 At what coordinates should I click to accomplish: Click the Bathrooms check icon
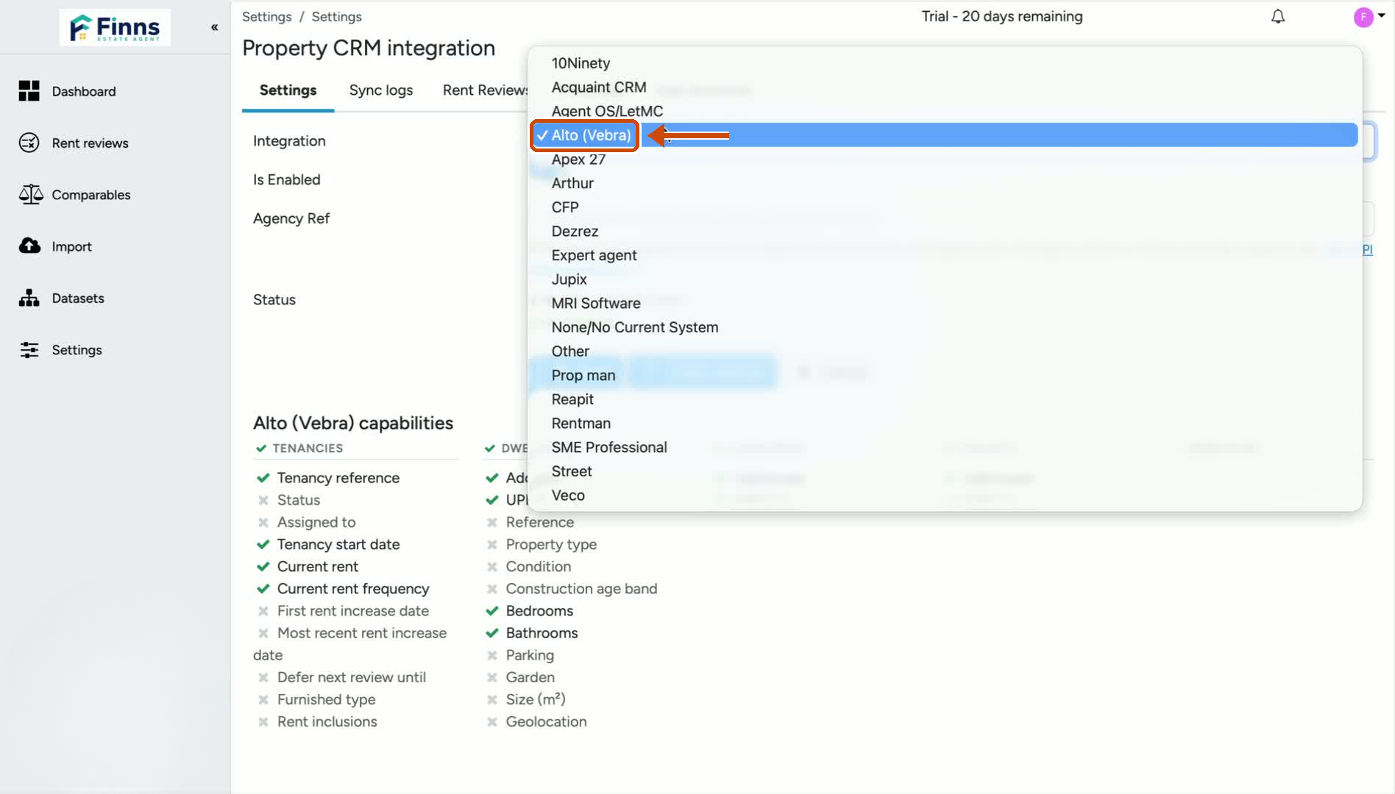click(x=491, y=633)
